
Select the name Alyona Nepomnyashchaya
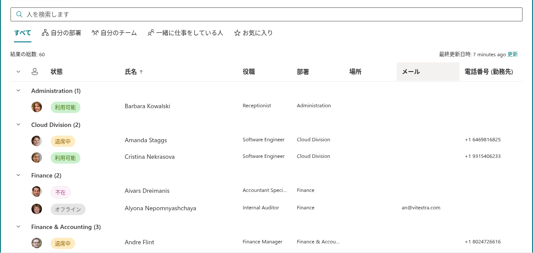coord(161,208)
